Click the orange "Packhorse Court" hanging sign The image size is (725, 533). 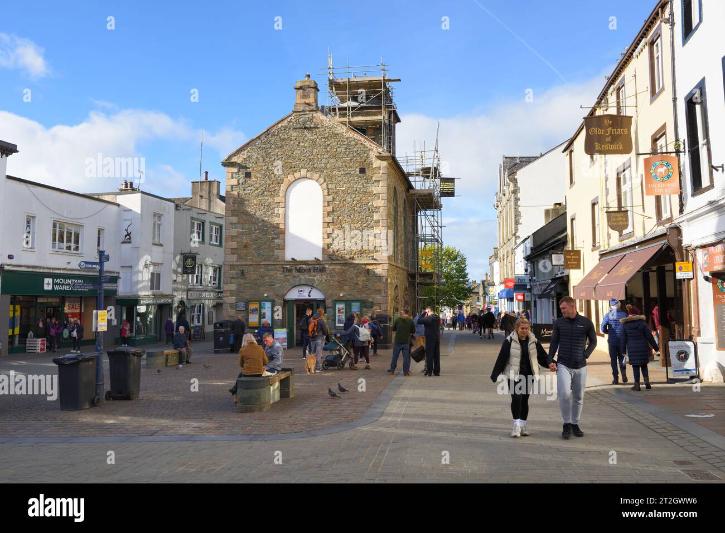661,175
